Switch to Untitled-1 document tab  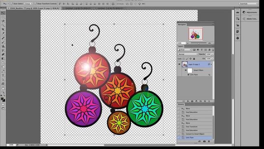coord(78,8)
